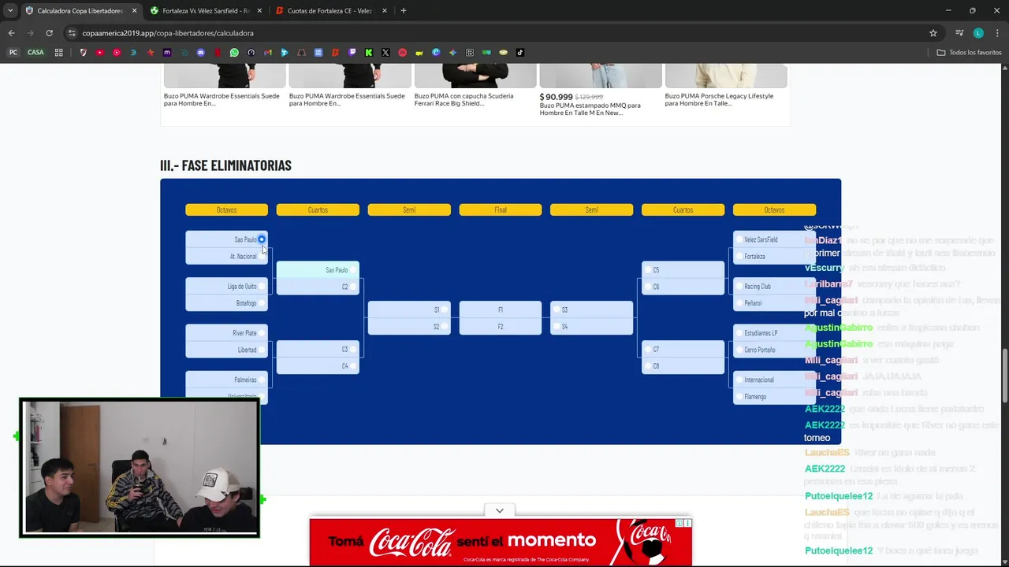
Task: Open the YouTube bookmark icon
Action: [x=99, y=53]
